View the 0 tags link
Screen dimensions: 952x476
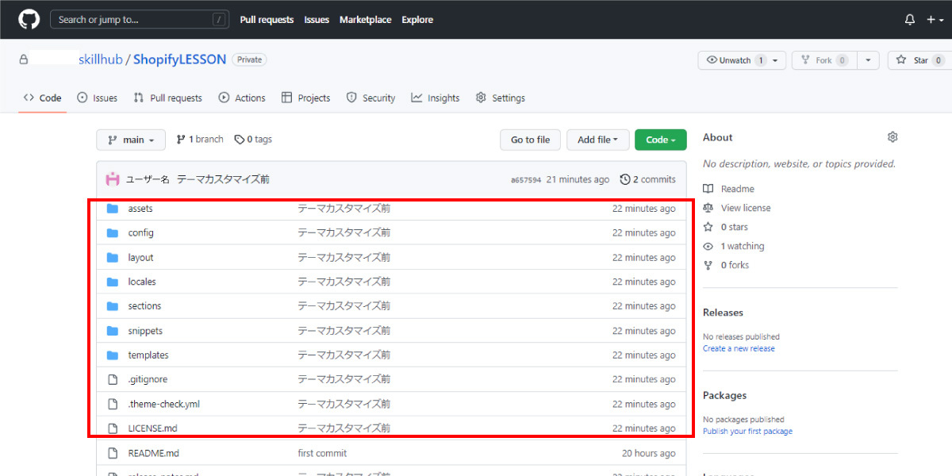[253, 139]
